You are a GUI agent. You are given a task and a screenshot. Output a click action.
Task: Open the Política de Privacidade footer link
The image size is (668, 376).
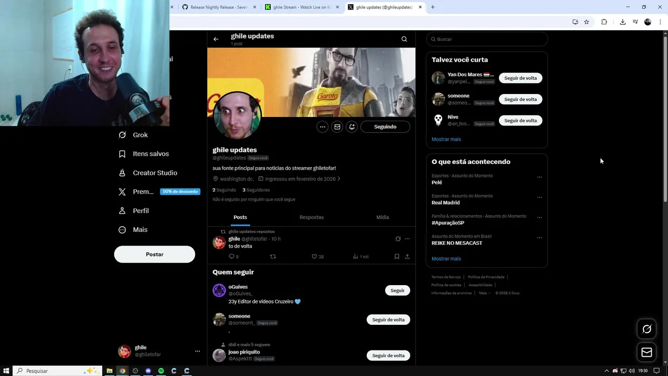click(x=486, y=277)
